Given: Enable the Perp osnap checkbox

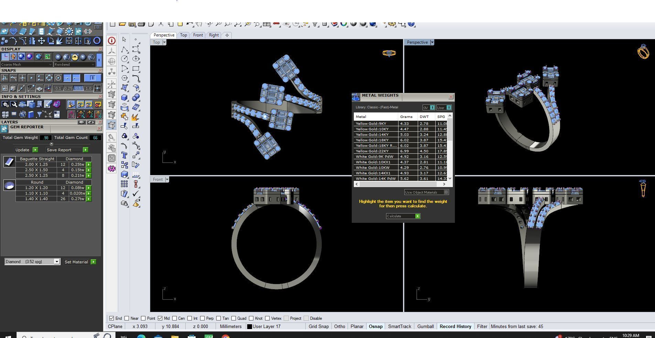Looking at the screenshot, I should point(202,318).
